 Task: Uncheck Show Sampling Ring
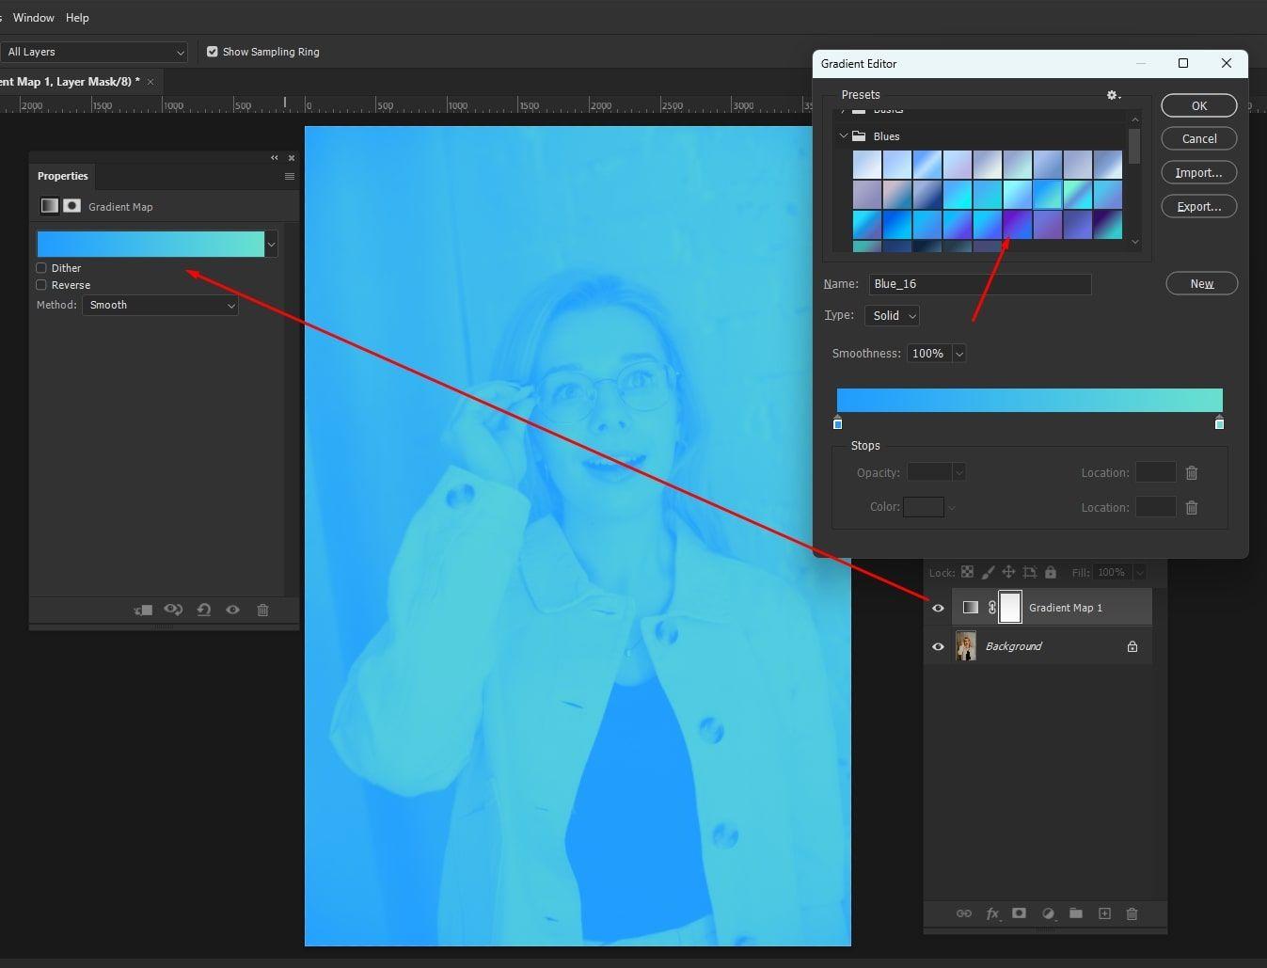point(213,52)
